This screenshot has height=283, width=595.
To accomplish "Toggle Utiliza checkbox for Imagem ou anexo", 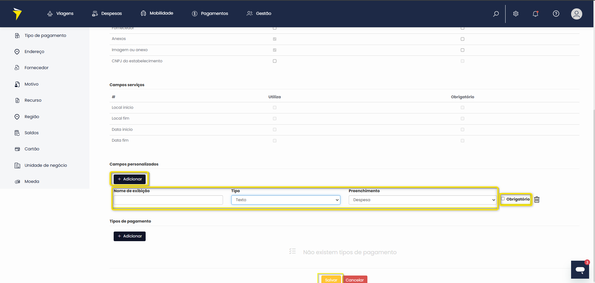I will pyautogui.click(x=275, y=50).
